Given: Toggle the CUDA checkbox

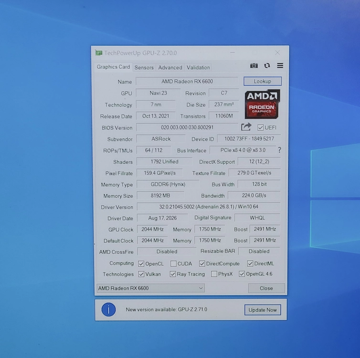Looking at the screenshot, I should (x=174, y=263).
